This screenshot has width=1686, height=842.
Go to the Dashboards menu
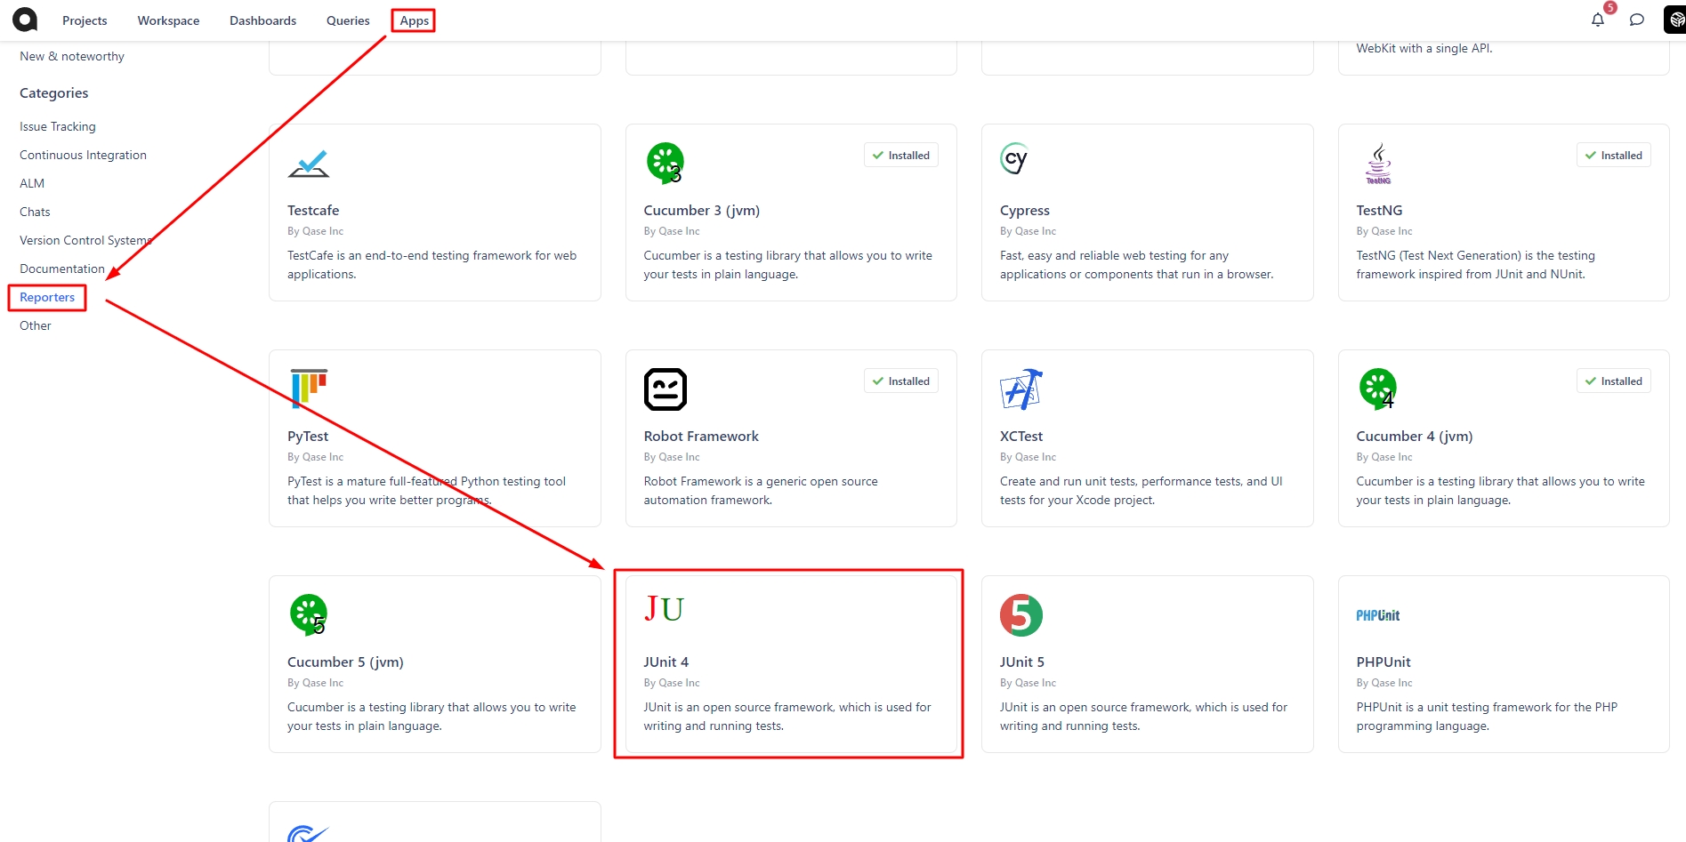coord(262,20)
